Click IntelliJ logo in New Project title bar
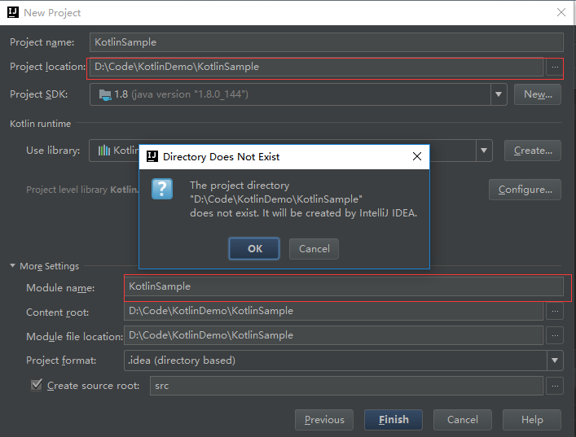This screenshot has height=437, width=576. [x=13, y=12]
